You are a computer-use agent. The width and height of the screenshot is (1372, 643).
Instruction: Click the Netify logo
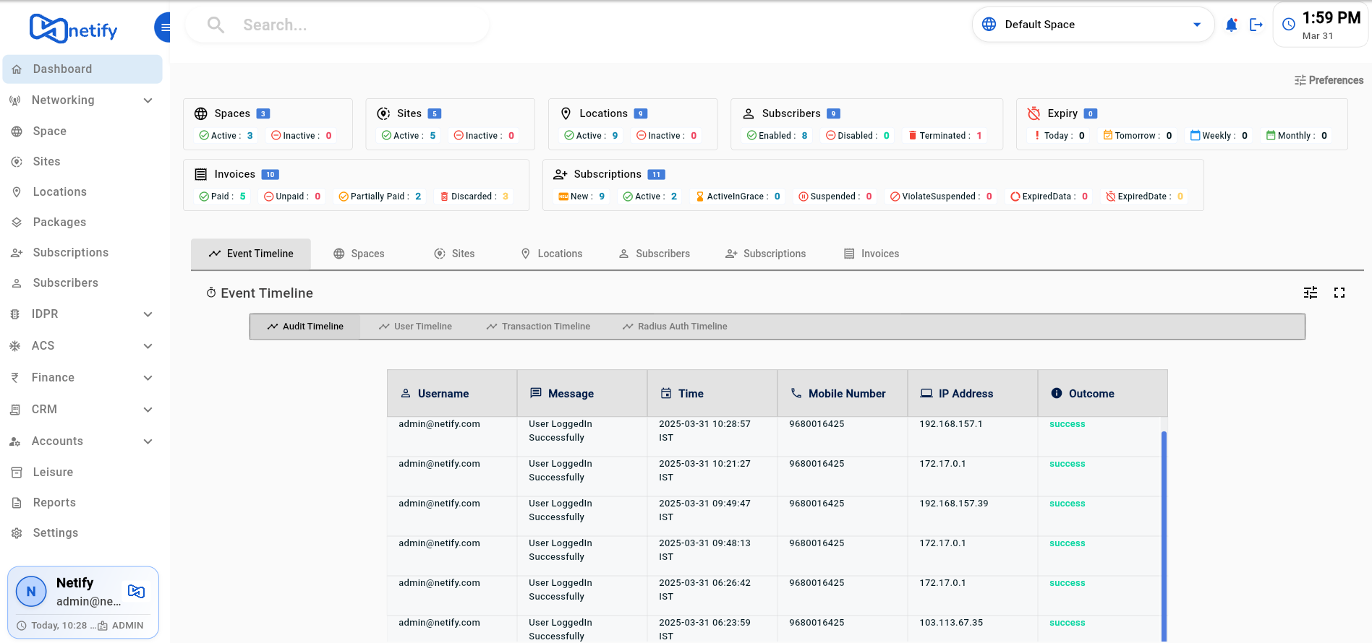73,29
